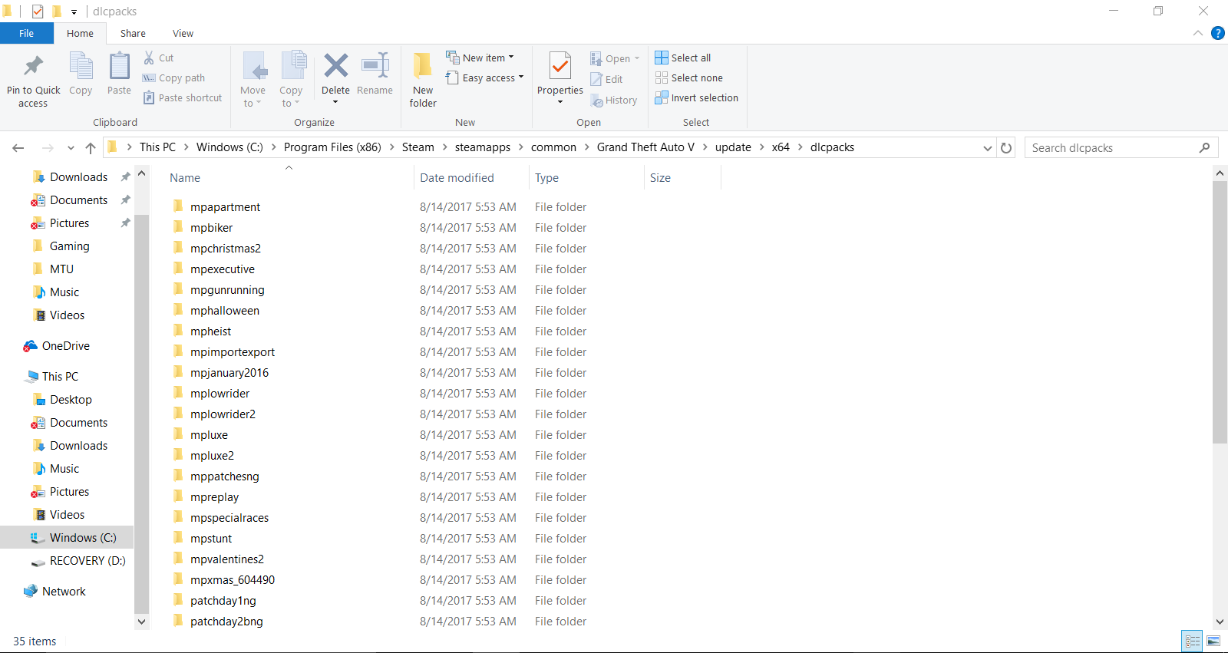The width and height of the screenshot is (1228, 653).
Task: Click the Select none icon
Action: point(662,78)
